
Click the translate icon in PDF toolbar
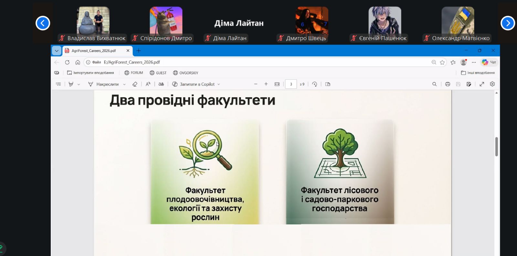[x=161, y=84]
